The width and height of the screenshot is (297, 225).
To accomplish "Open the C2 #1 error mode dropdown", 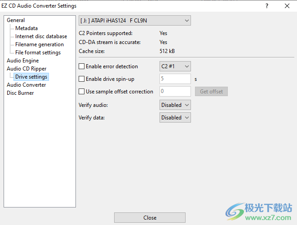I will coord(175,66).
